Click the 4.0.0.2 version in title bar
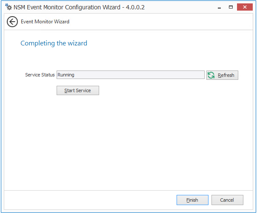257x214 pixels. point(135,7)
